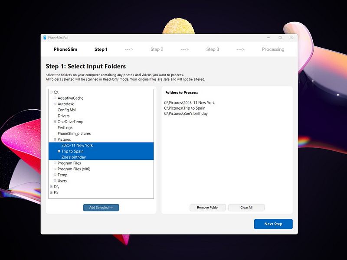Click the Step 1 wizard tab
Screen dimensions: 347x260
click(101, 49)
